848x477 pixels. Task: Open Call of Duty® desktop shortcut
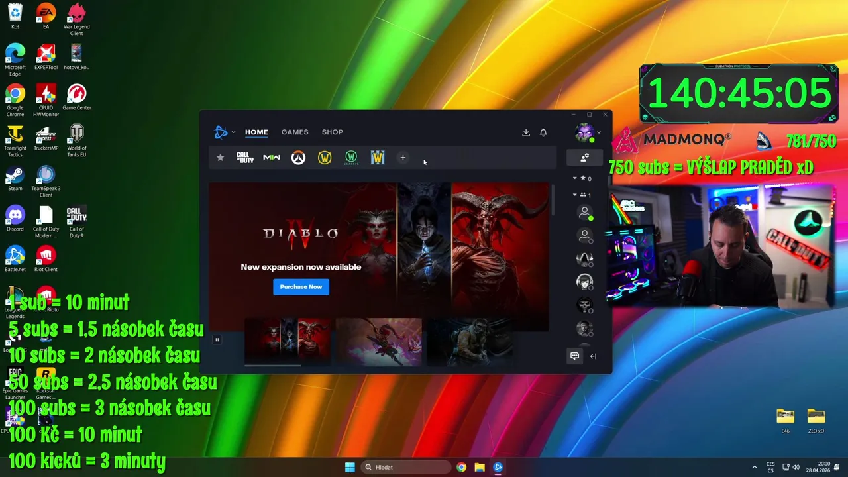coord(77,222)
